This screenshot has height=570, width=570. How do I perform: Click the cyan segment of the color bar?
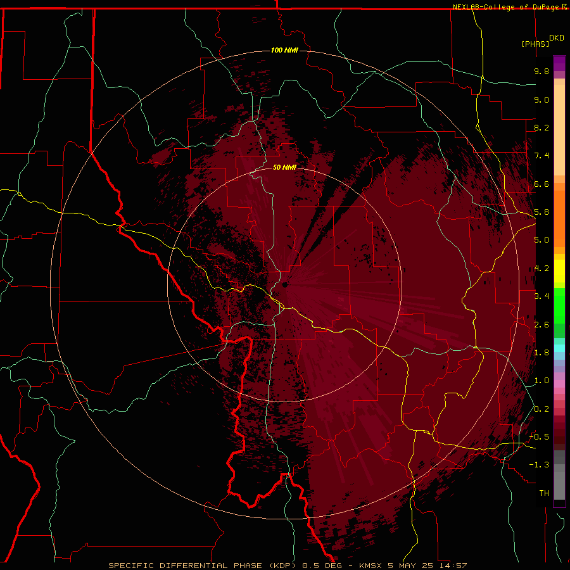[x=559, y=348]
